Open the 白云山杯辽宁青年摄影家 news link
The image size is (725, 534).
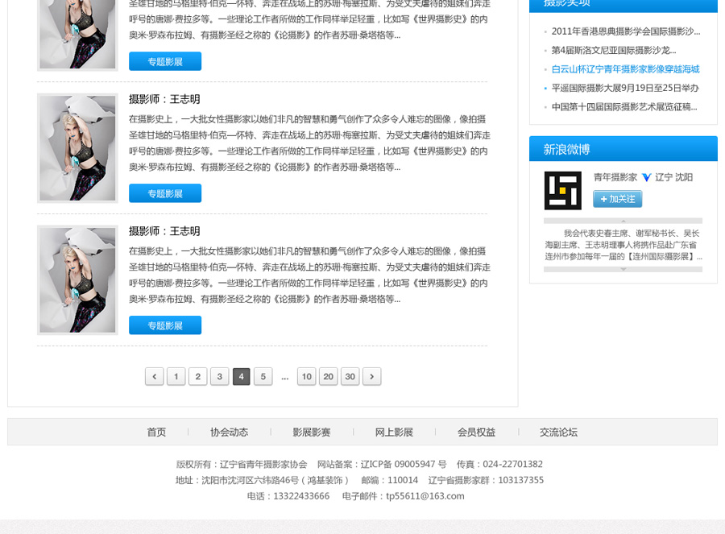tap(625, 69)
